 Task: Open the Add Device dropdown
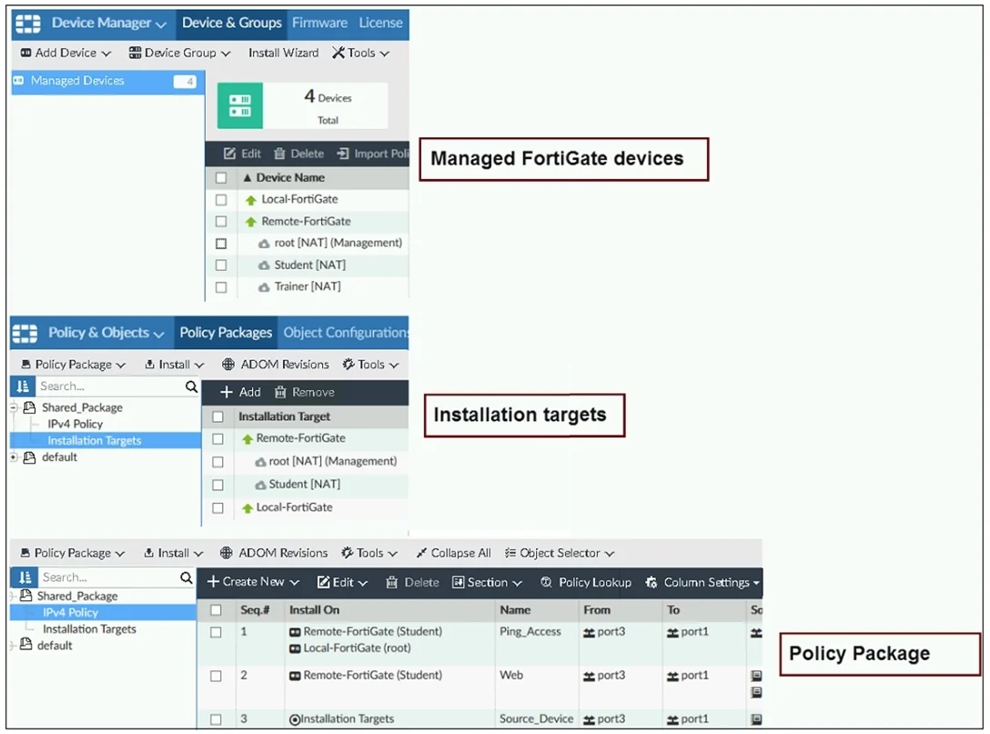(x=66, y=53)
